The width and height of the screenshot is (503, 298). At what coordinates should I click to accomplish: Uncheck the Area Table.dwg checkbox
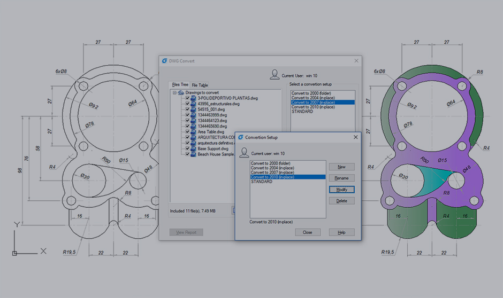point(187,132)
